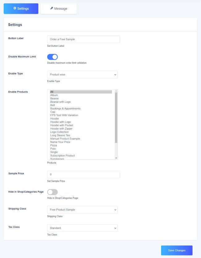Select Beanie with Logo product
The width and height of the screenshot is (201, 258).
(x=60, y=102)
